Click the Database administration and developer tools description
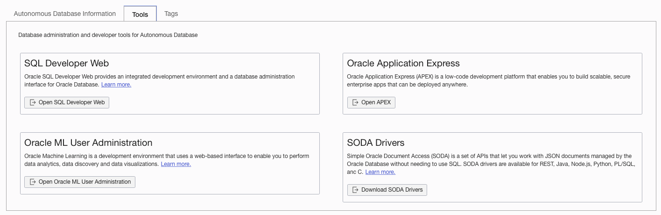Screen dimensions: 661x215 (108, 35)
